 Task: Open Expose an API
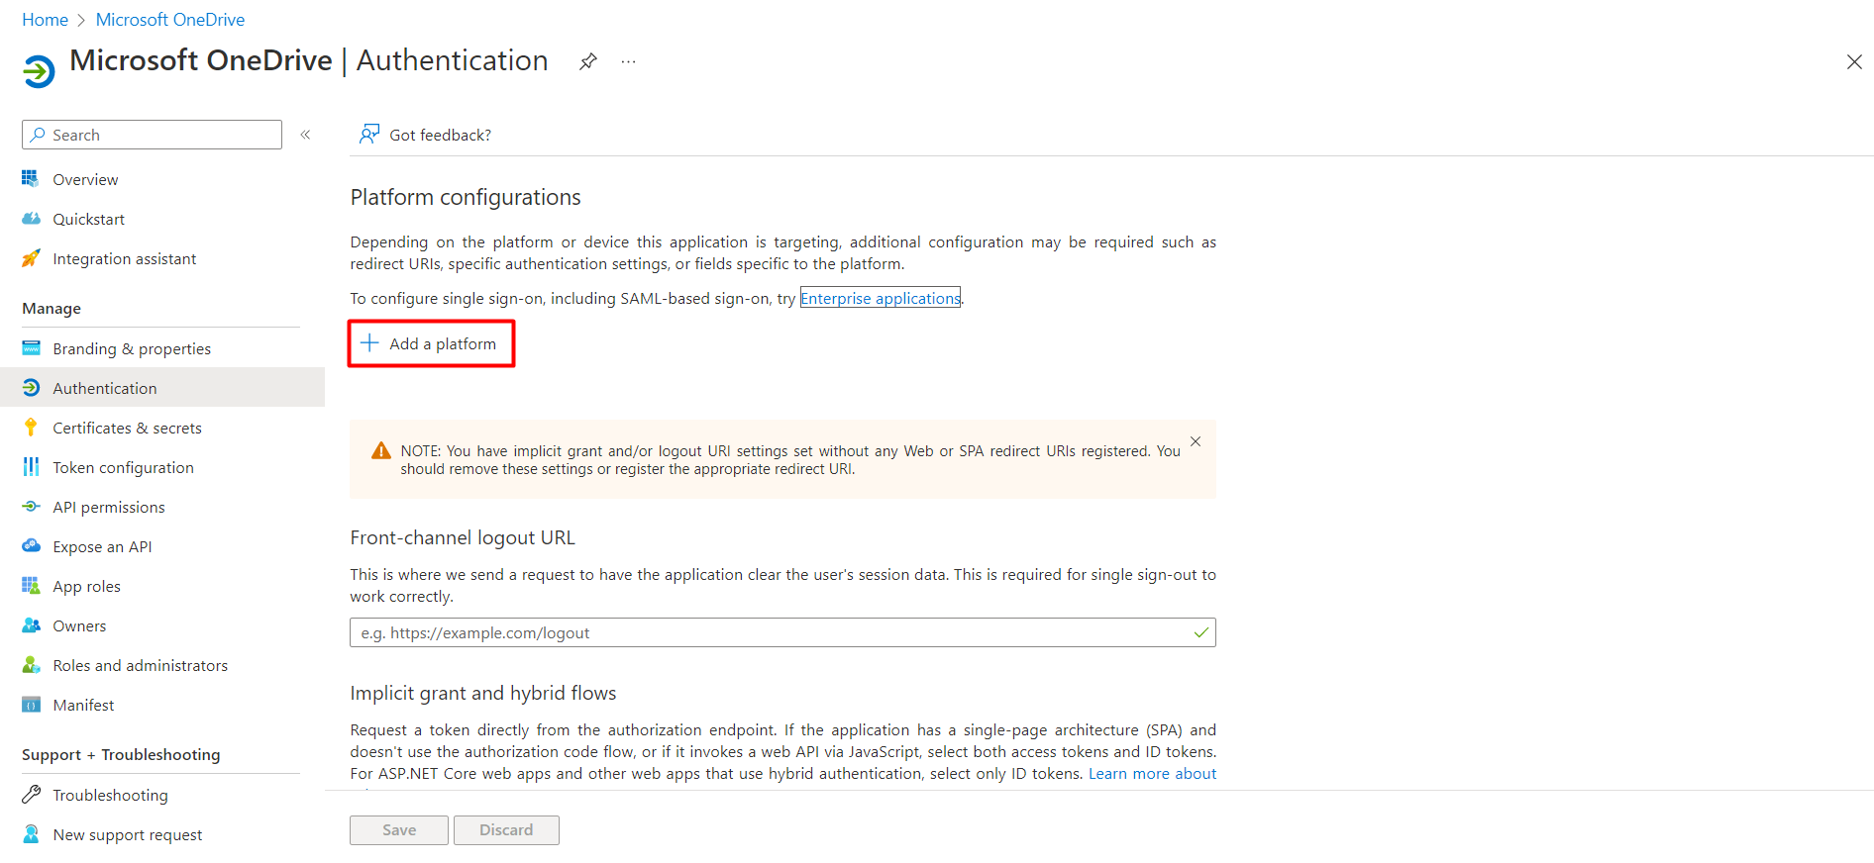102,547
